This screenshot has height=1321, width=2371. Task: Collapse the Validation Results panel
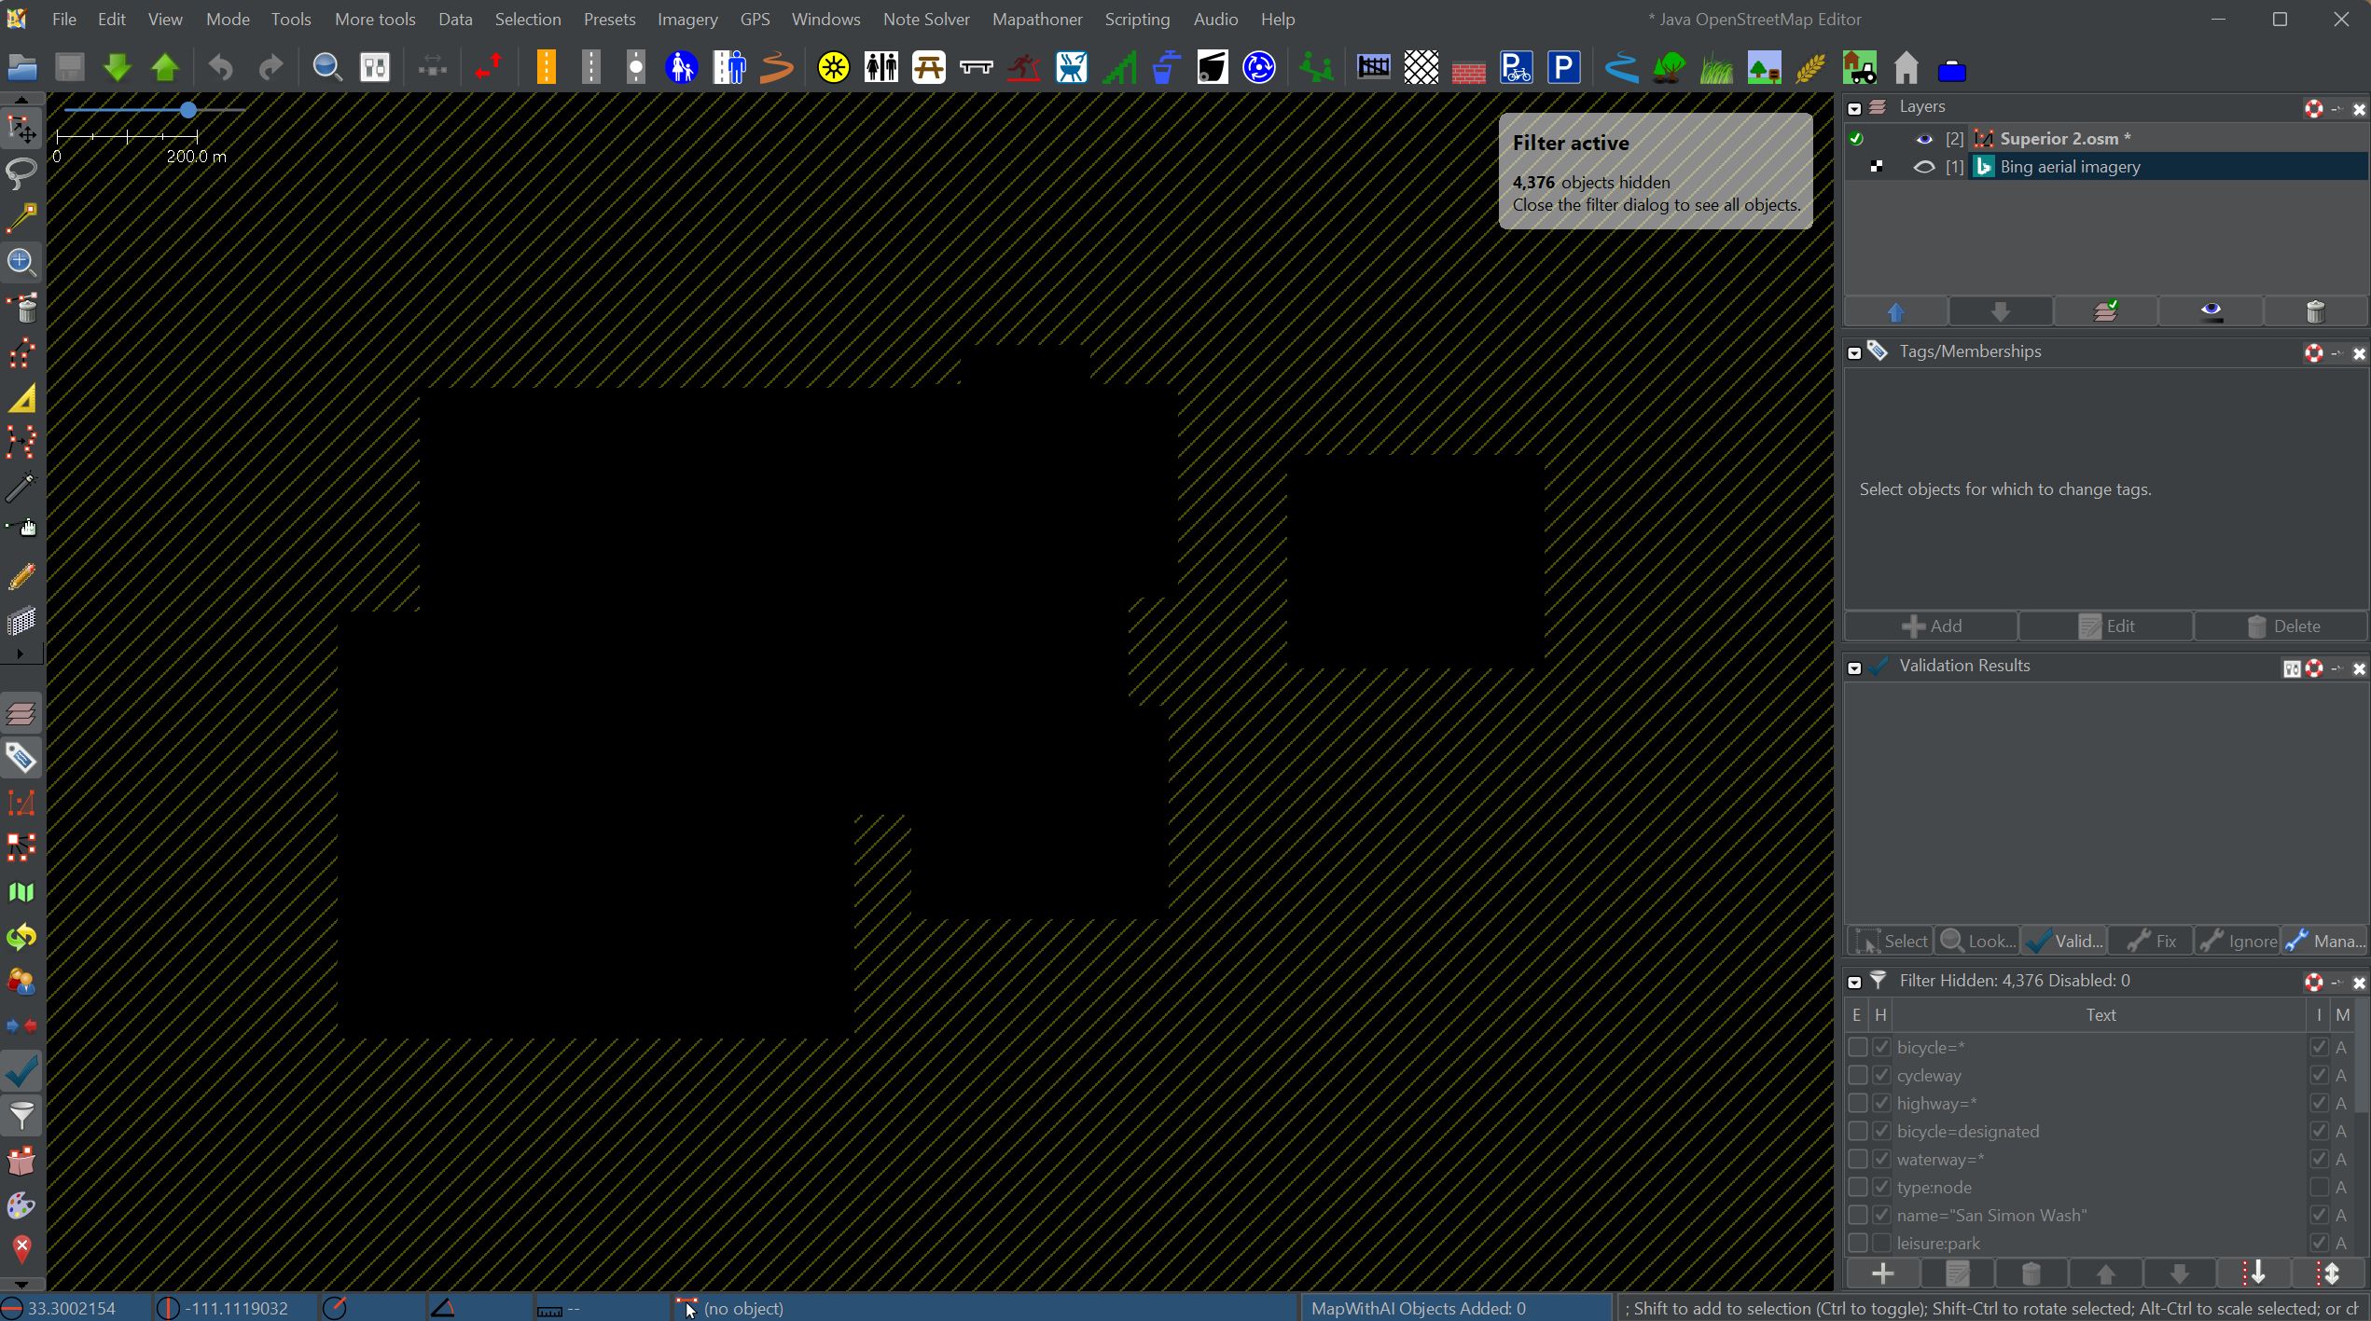click(x=1854, y=667)
